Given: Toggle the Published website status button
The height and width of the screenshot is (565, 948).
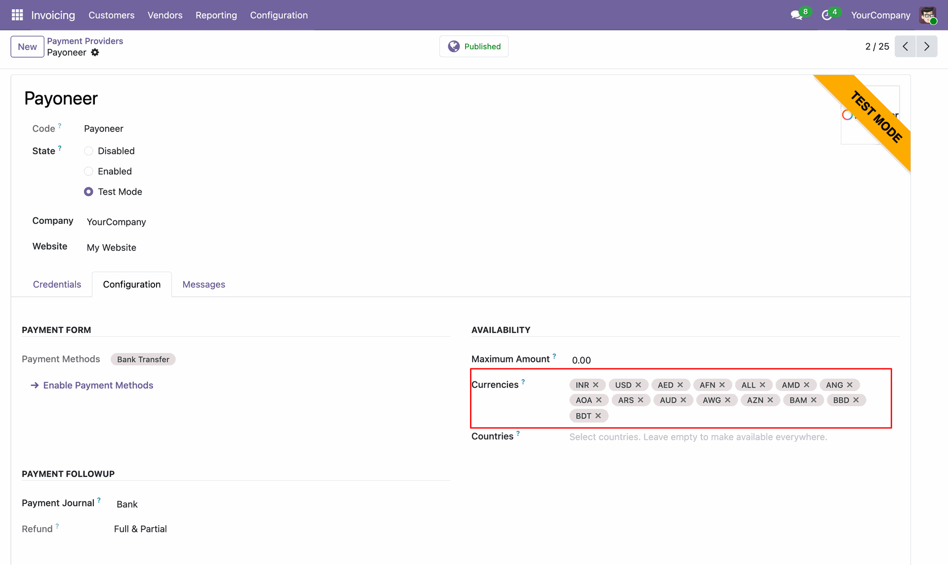Looking at the screenshot, I should coord(474,46).
